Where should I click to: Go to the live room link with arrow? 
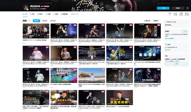click(170, 39)
